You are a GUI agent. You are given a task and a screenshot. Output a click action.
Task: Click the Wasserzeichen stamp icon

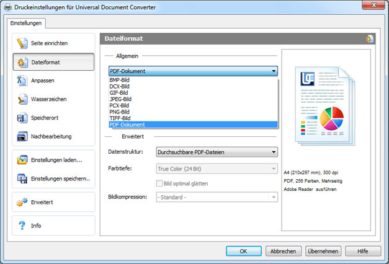(x=22, y=99)
